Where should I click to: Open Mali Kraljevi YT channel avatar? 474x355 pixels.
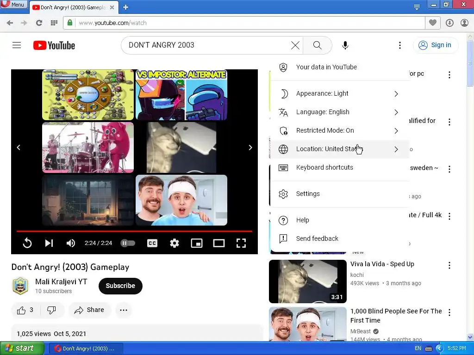coord(20,286)
